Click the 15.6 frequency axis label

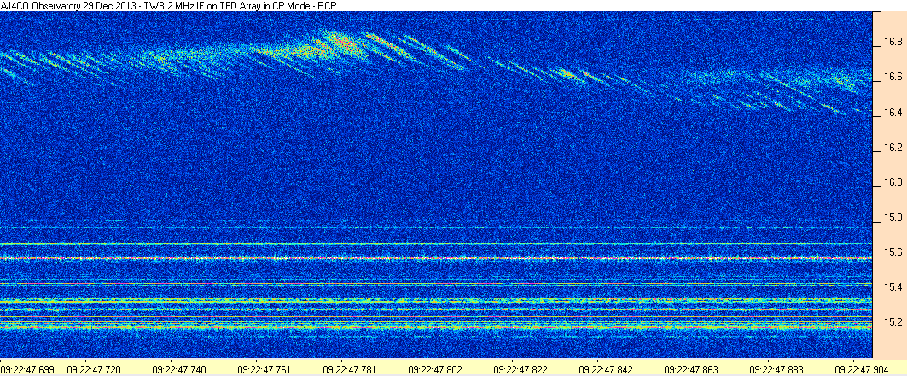click(893, 253)
